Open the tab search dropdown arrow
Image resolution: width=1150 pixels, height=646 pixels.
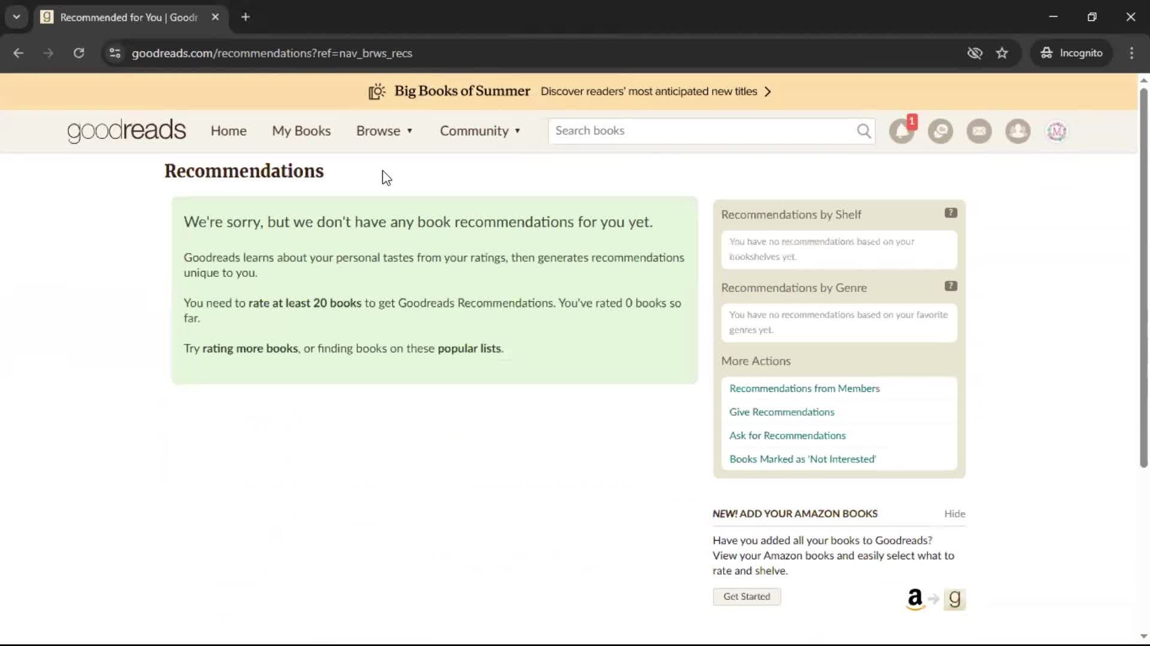pos(17,17)
